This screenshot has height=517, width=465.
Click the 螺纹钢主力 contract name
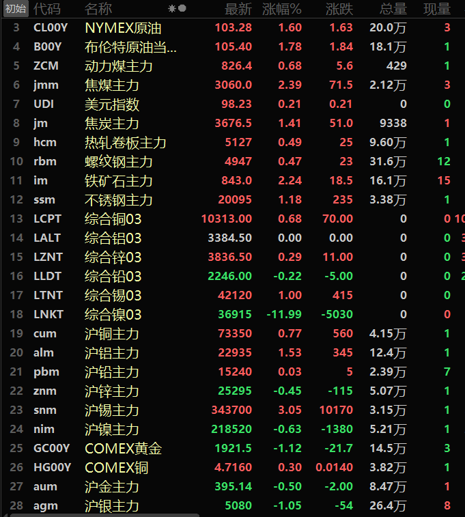point(118,162)
